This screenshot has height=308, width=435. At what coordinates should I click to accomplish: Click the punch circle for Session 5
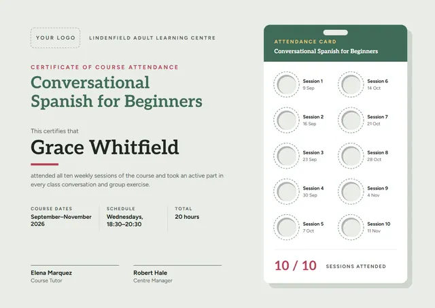[287, 227]
